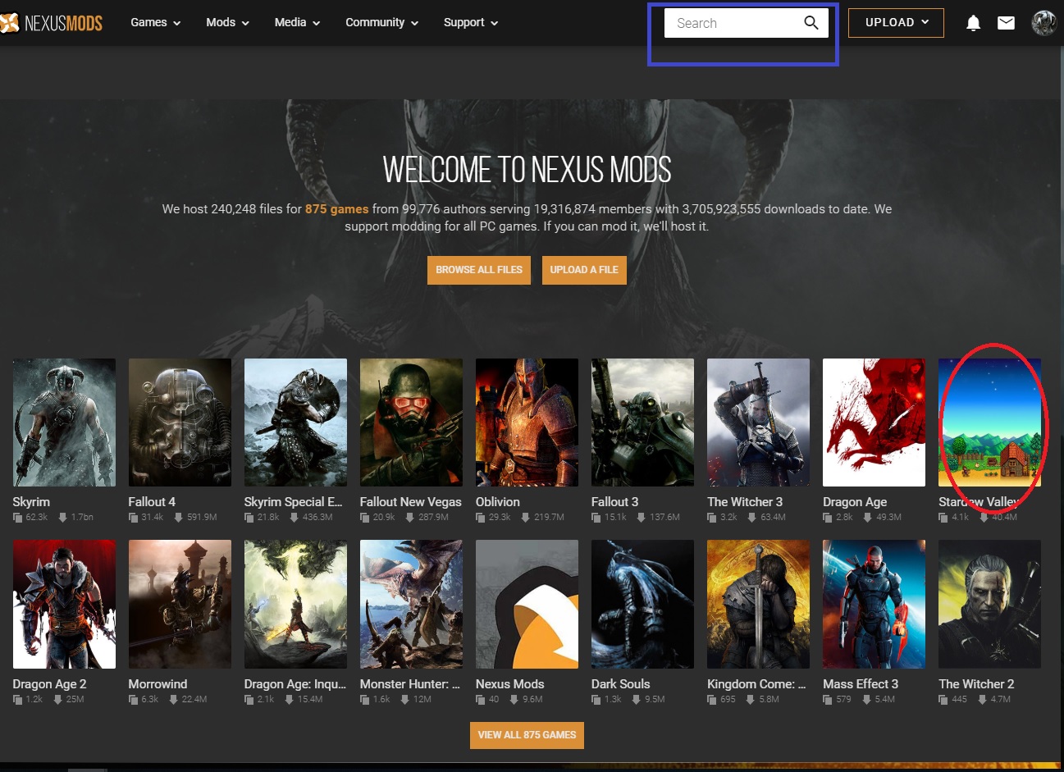Expand the Community menu
Screen dimensions: 1064x772
click(x=381, y=23)
